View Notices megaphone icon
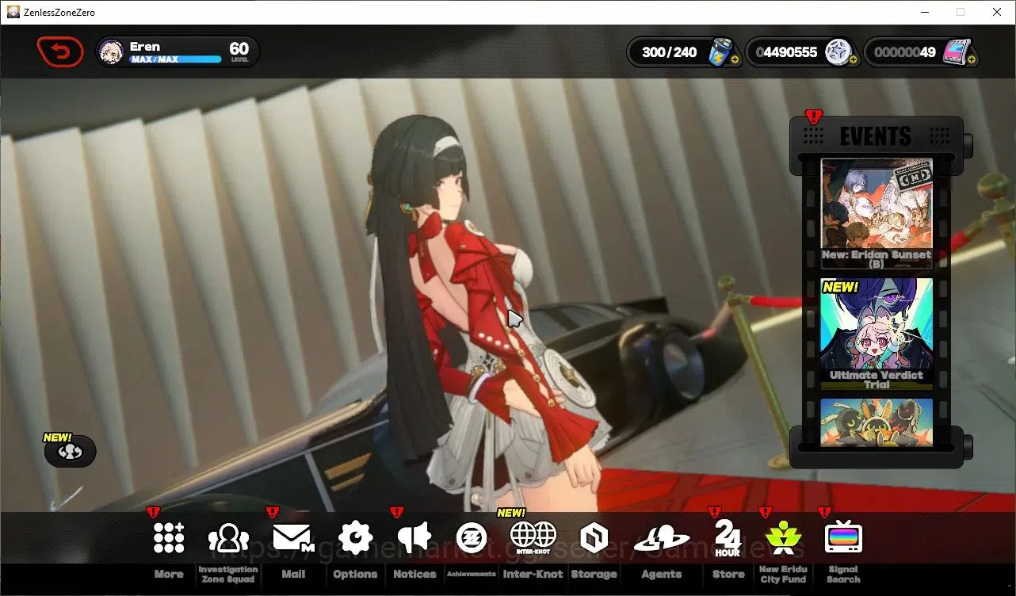The image size is (1016, 596). 414,538
